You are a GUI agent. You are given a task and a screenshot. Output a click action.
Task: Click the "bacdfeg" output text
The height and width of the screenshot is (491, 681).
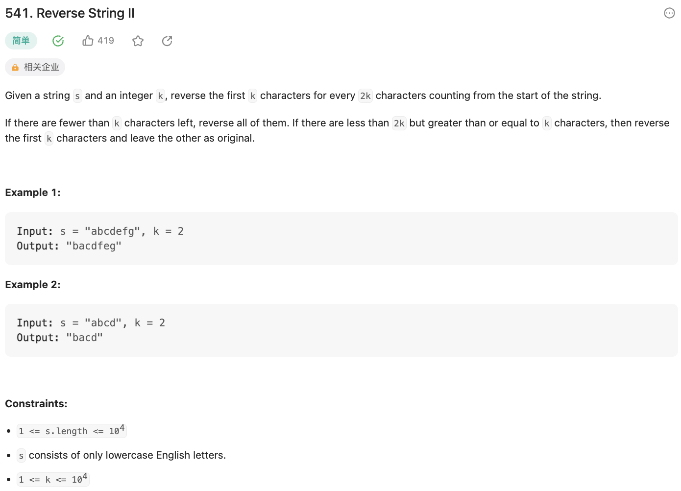tap(94, 246)
